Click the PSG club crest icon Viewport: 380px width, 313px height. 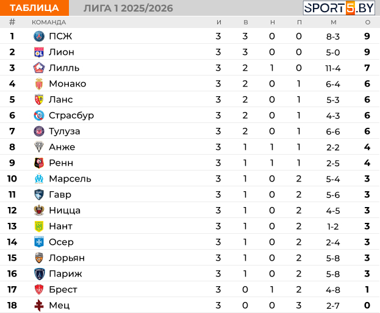[x=39, y=37]
